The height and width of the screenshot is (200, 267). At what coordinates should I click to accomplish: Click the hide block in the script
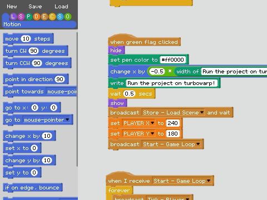pos(116,50)
